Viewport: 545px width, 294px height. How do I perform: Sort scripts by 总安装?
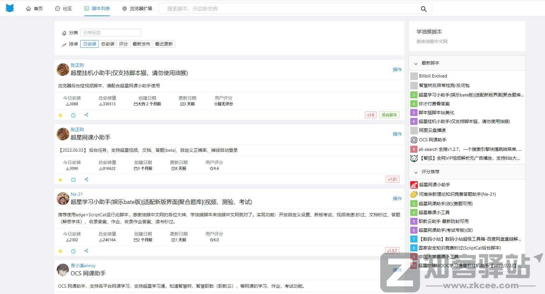click(108, 44)
